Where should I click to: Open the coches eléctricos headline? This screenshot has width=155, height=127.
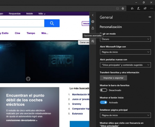coord(25,100)
